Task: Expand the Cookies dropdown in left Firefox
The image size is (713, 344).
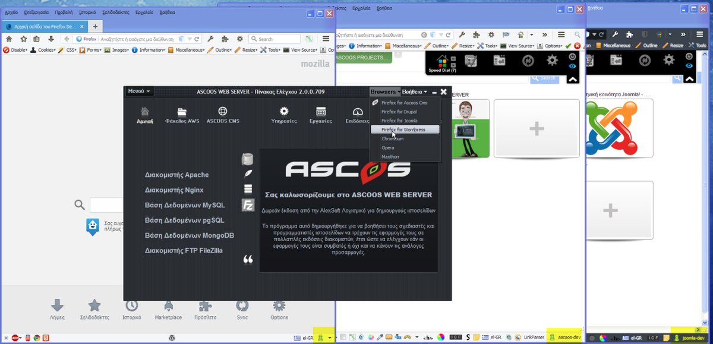Action: coord(44,50)
